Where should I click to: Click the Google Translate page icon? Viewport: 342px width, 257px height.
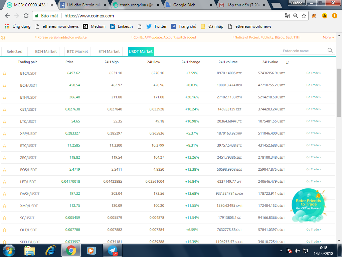point(287,16)
